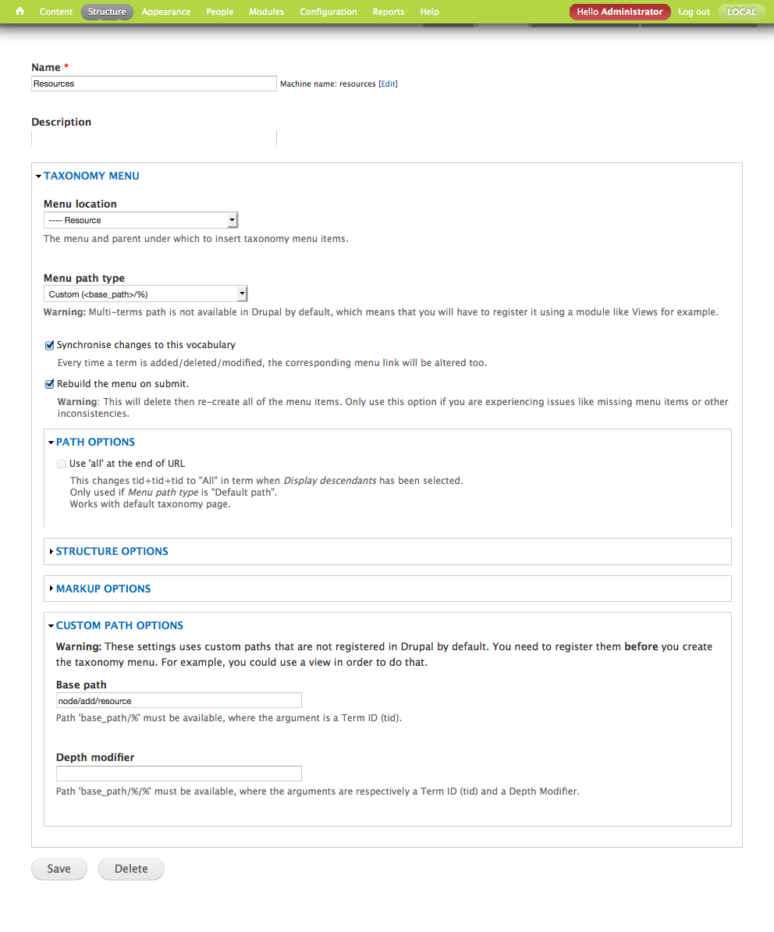
Task: Open the Structure admin menu
Action: [107, 12]
